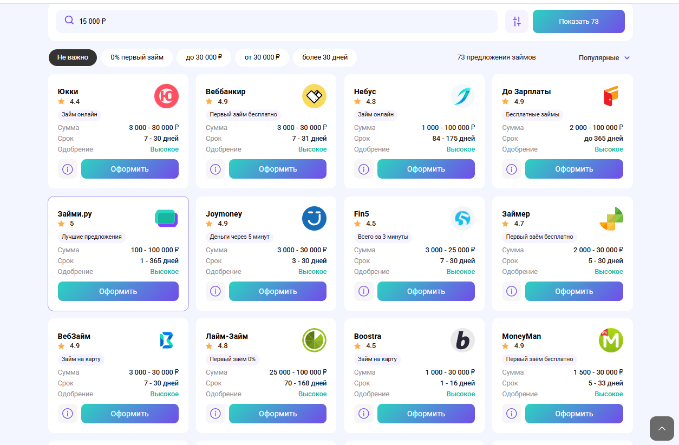Click the info icon on Юкки card

click(68, 169)
